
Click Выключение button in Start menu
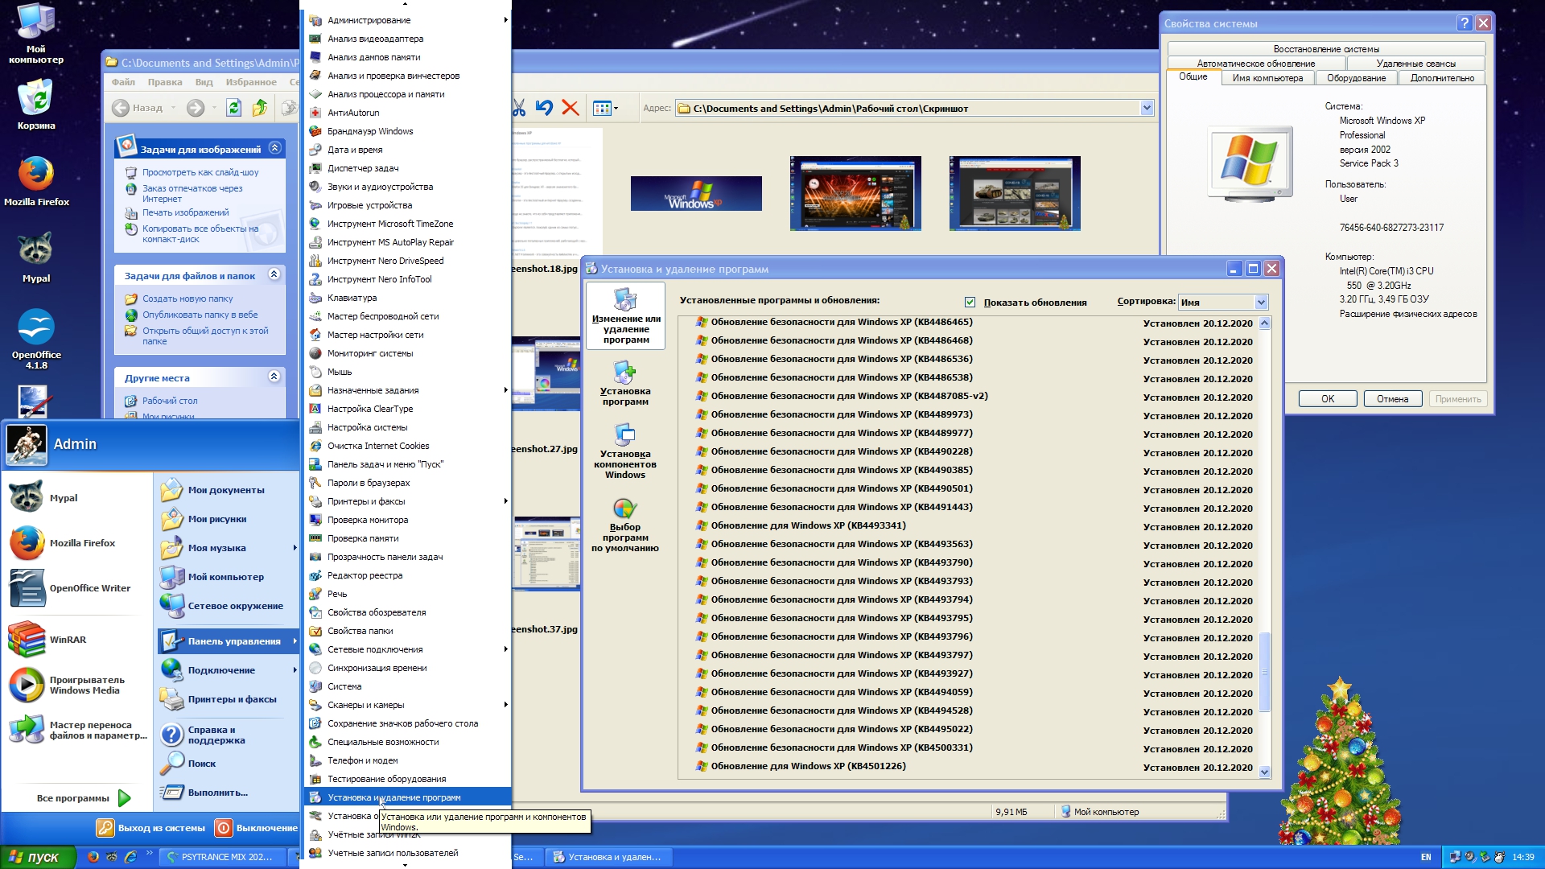coord(257,828)
